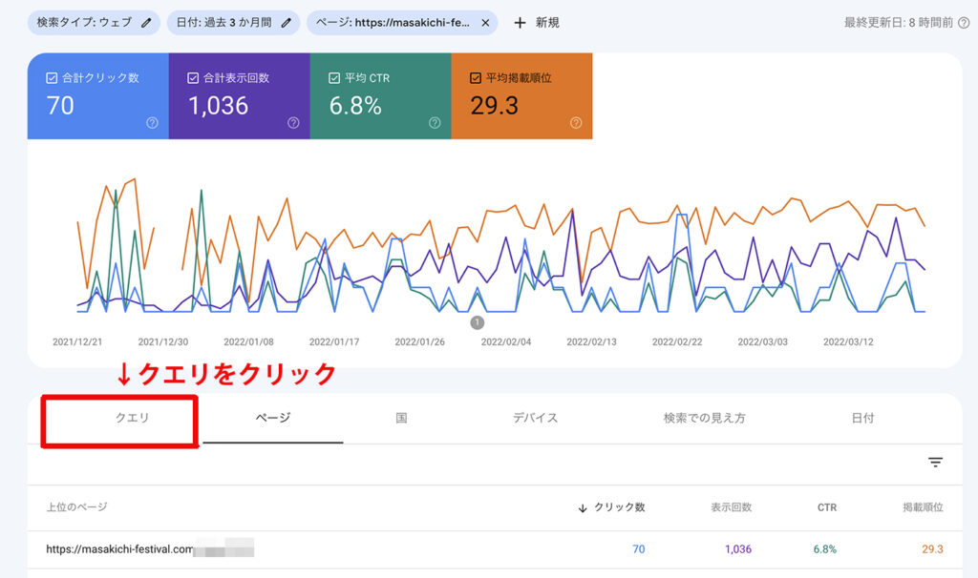Open help icon on 合計表示回数 card
The width and height of the screenshot is (978, 578).
tap(293, 123)
